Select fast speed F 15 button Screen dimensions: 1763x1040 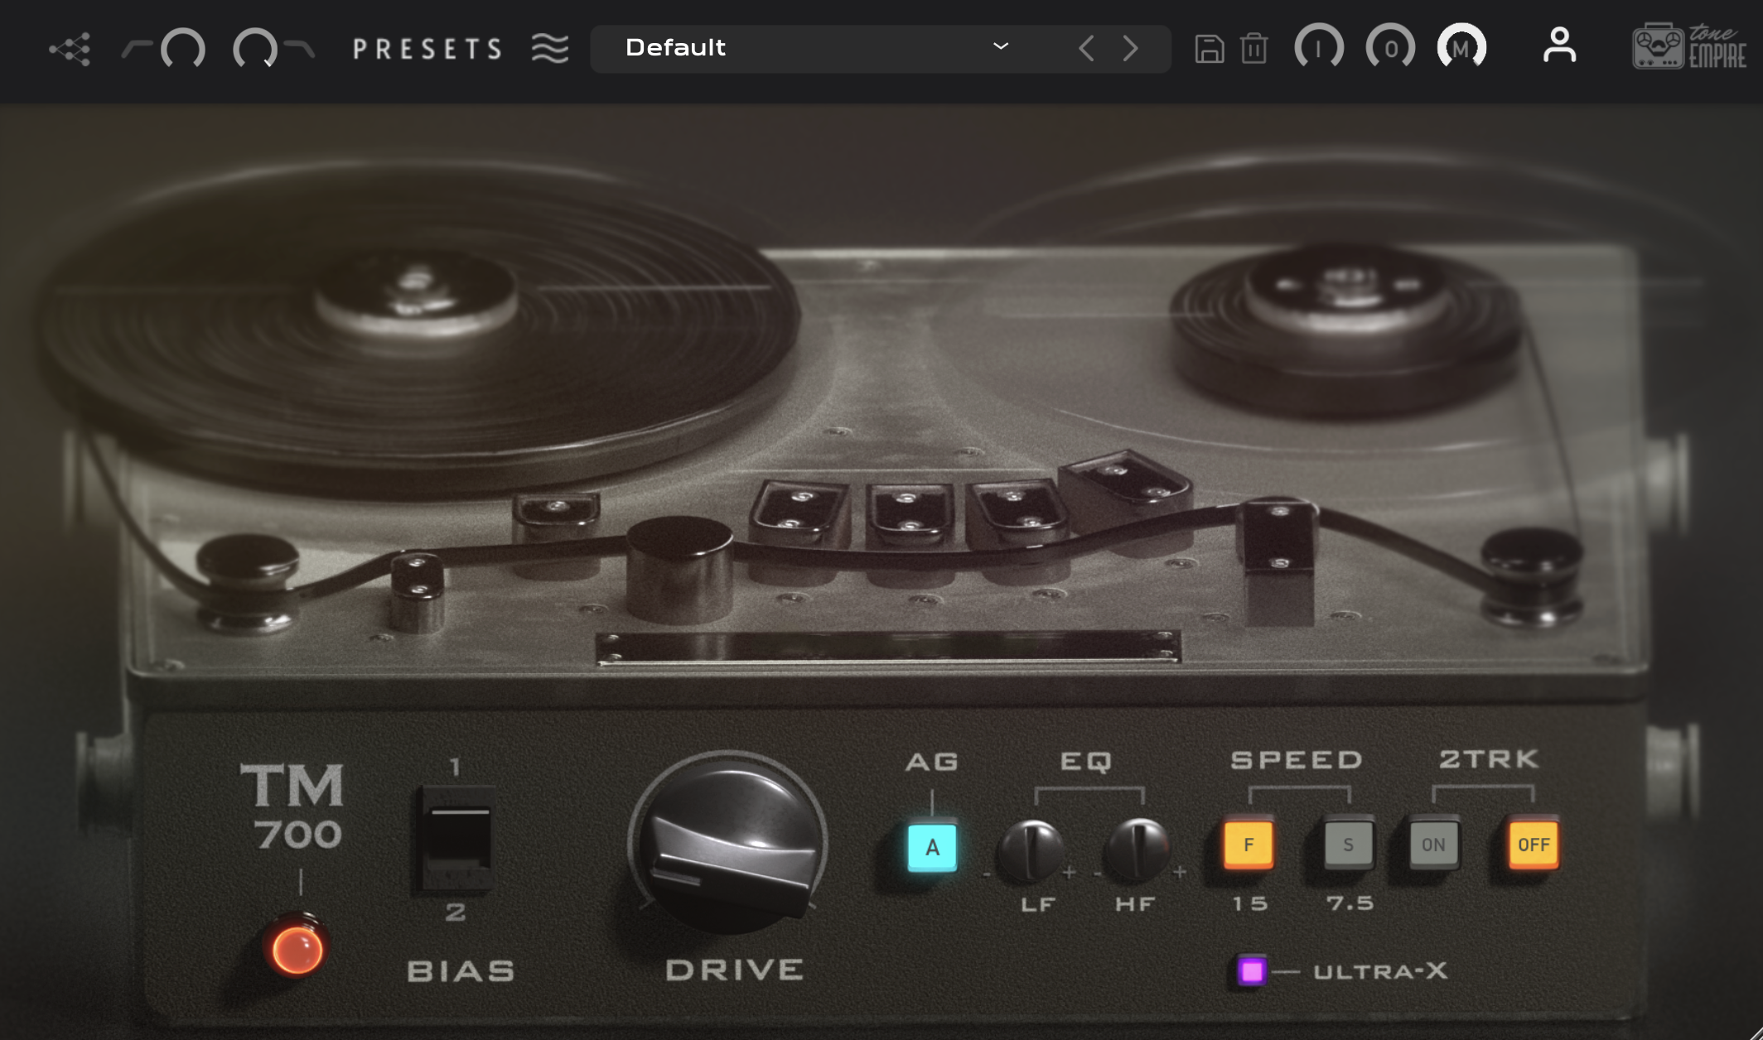tap(1249, 845)
